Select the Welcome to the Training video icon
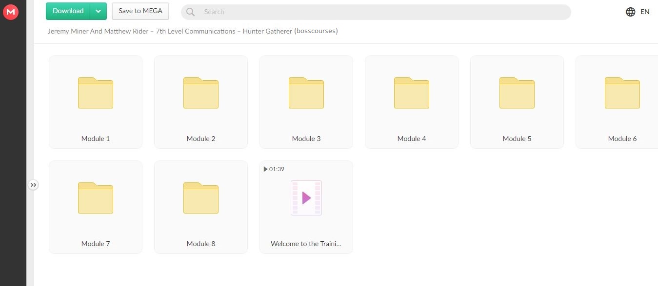The height and width of the screenshot is (286, 658). (x=306, y=198)
